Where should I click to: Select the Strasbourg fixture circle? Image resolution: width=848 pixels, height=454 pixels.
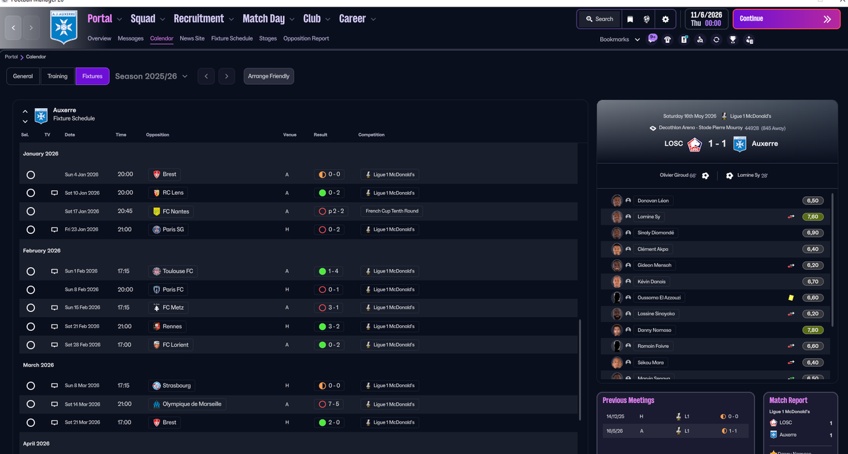30,386
